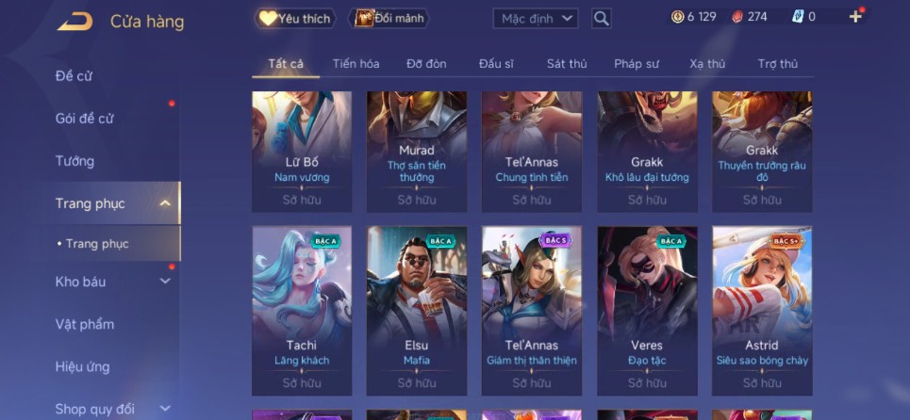Tap the gold coin balance icon

coord(677,17)
